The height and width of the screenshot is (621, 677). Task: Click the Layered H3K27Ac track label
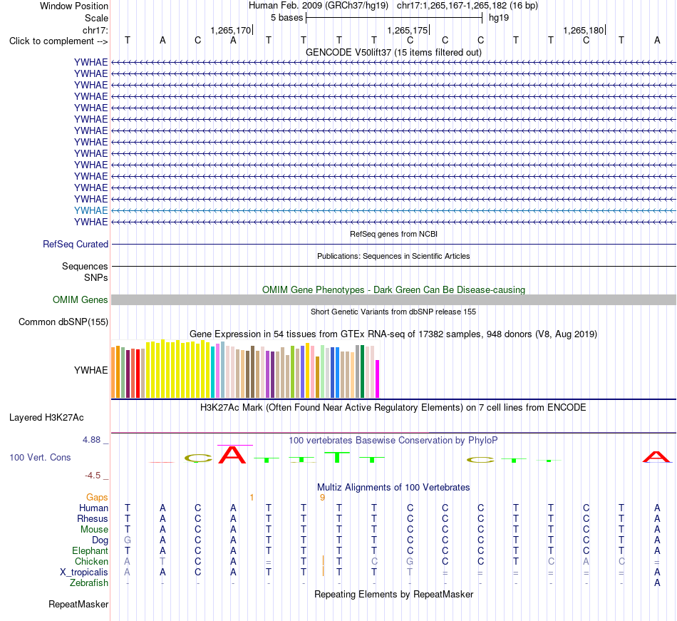click(46, 417)
